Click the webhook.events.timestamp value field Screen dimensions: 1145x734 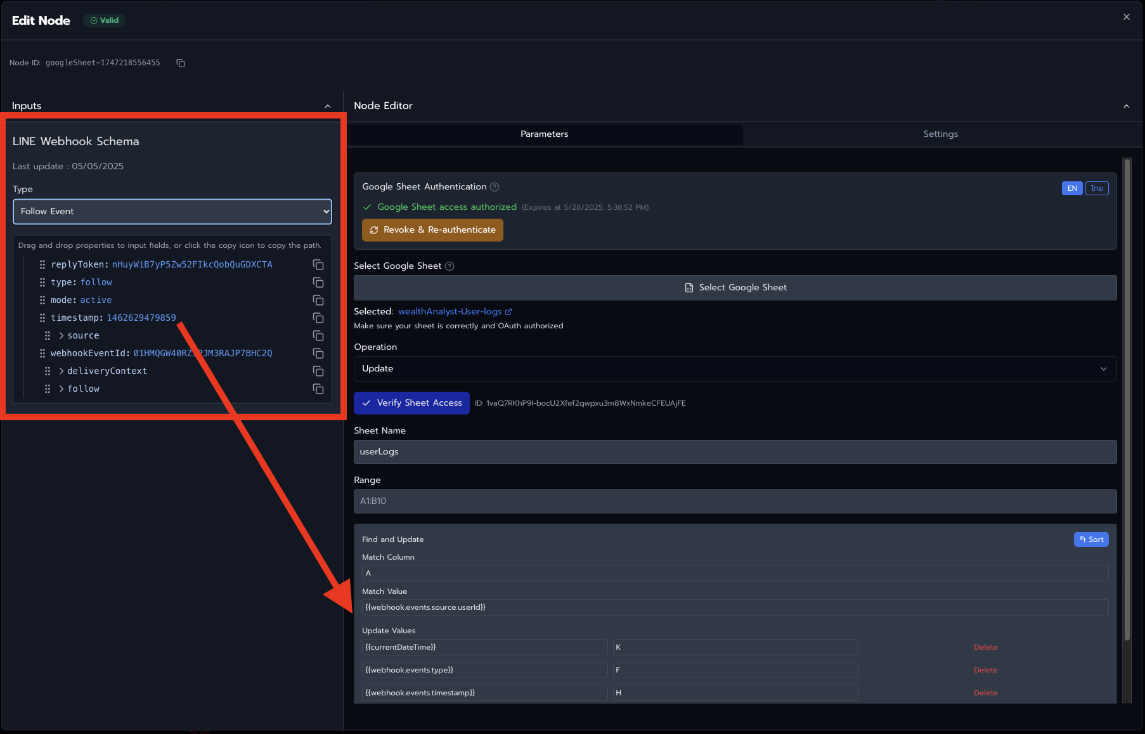click(x=484, y=693)
